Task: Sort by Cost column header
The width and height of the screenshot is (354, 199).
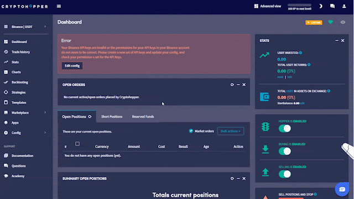Action: click(162, 146)
